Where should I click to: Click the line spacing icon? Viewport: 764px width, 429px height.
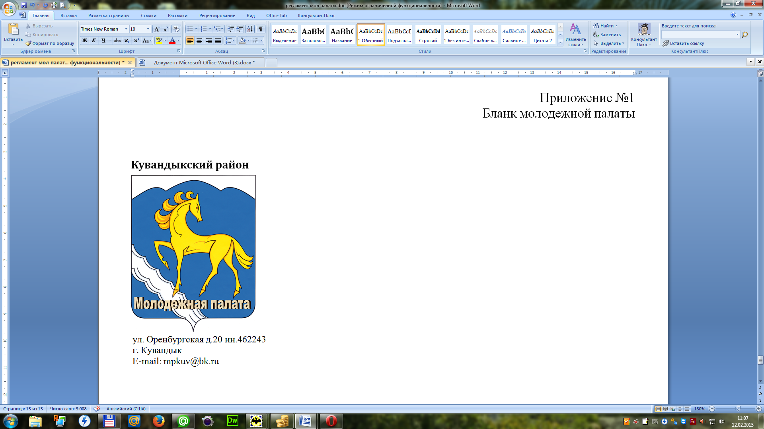[x=228, y=41]
